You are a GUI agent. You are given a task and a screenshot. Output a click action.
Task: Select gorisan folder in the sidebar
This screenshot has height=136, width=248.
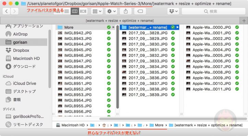24,42
